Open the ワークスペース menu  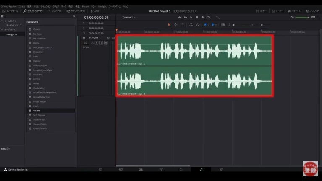pos(115,6)
